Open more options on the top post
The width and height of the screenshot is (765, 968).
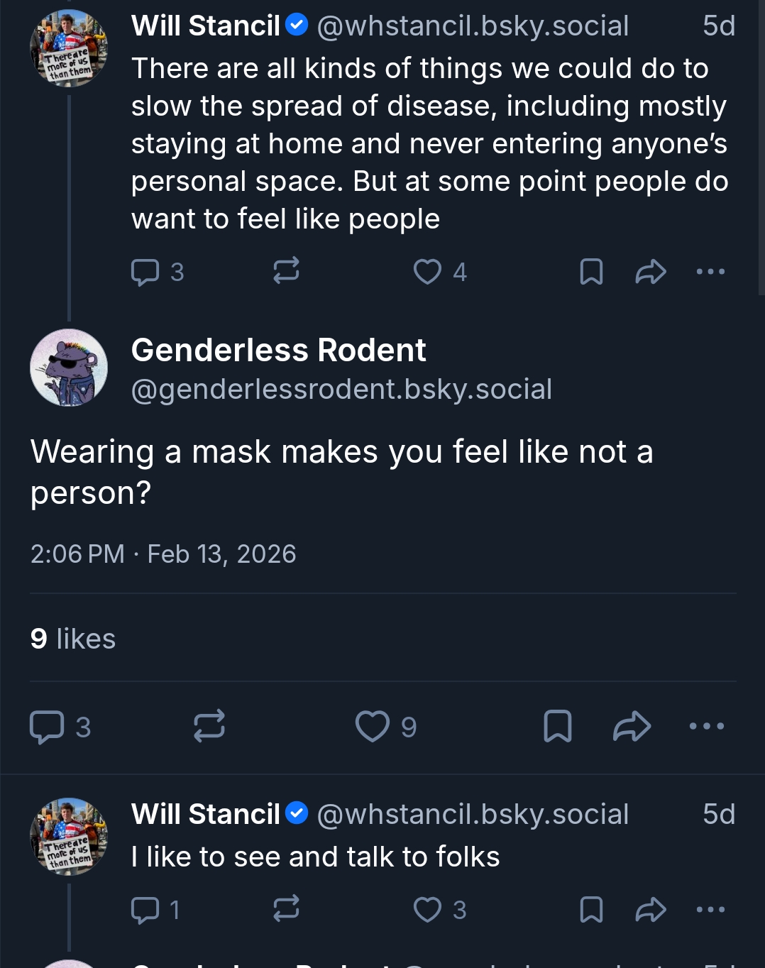coord(710,272)
